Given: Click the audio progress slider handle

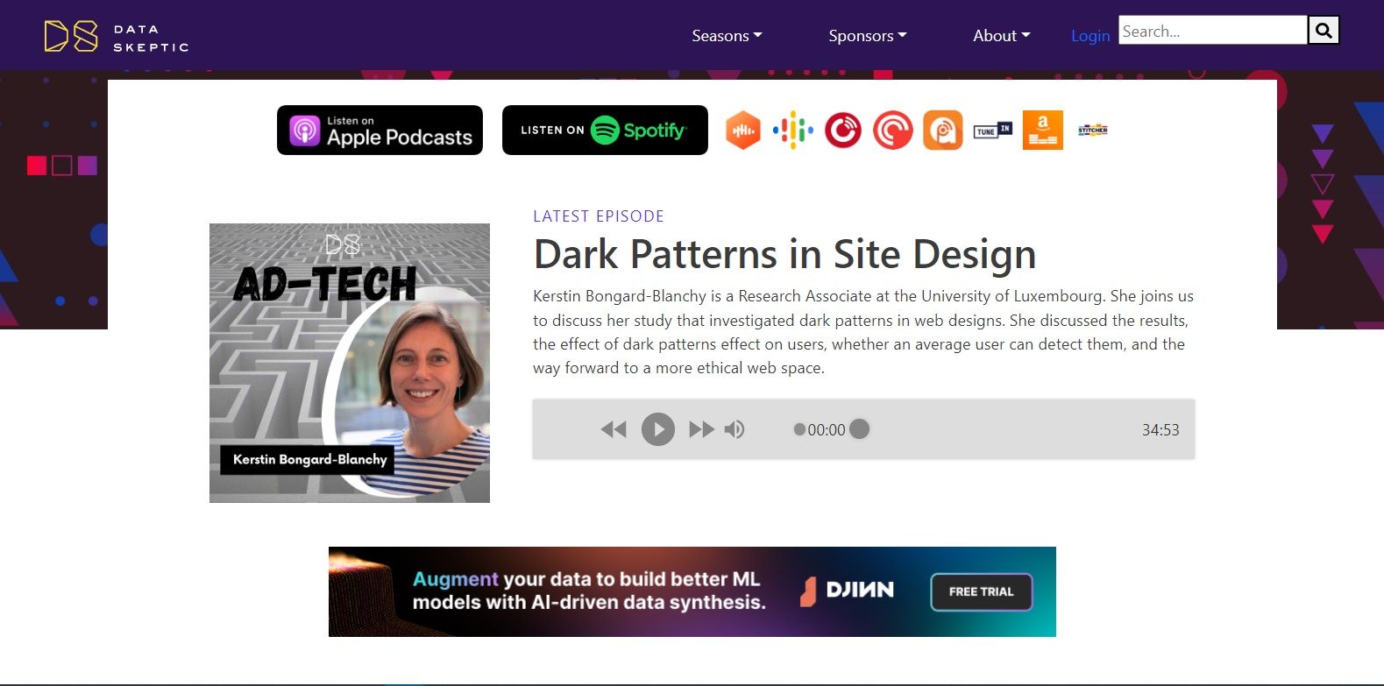Looking at the screenshot, I should 859,428.
